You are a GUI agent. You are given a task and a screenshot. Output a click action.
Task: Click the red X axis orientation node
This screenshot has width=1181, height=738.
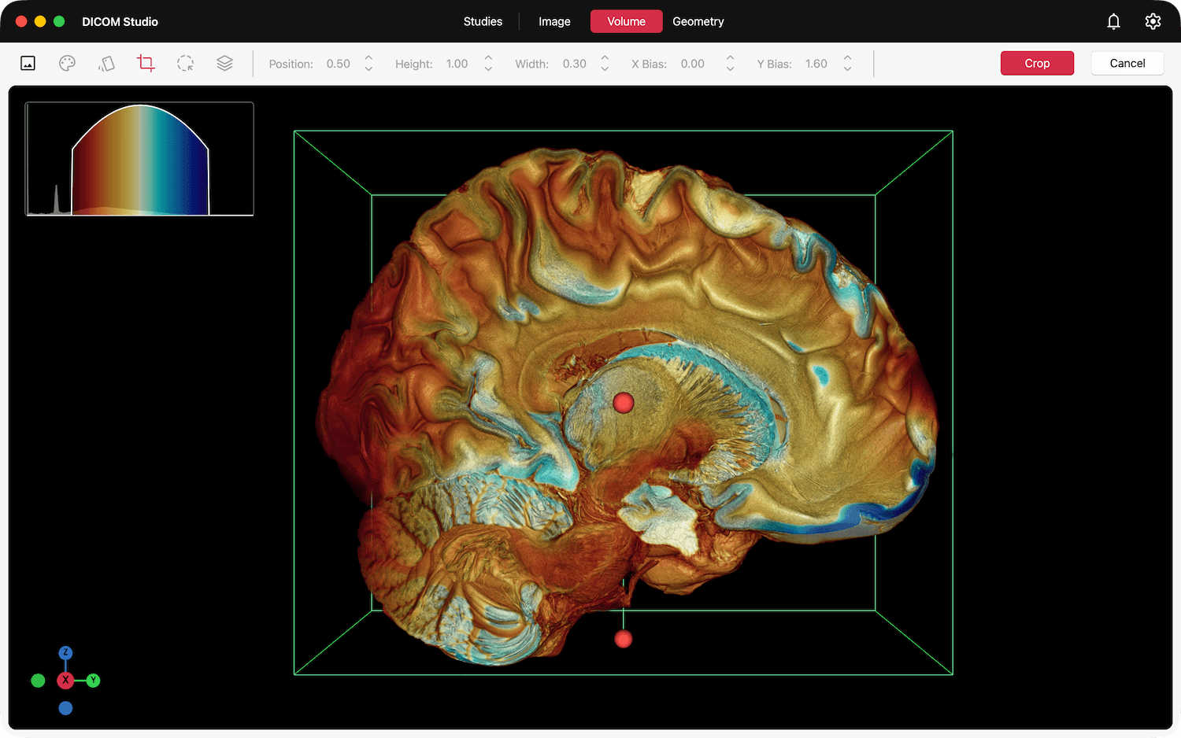tap(65, 681)
